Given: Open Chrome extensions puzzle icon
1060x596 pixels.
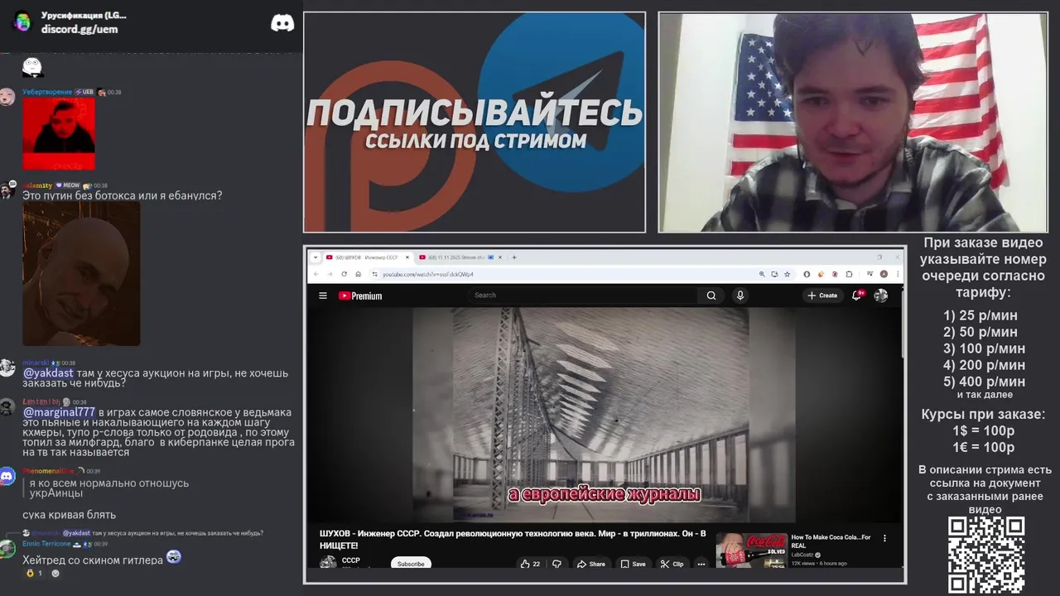Looking at the screenshot, I should point(849,274).
